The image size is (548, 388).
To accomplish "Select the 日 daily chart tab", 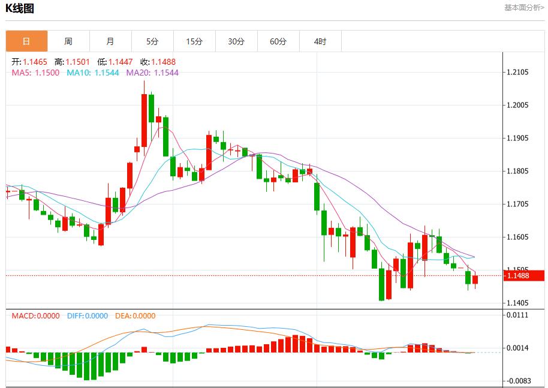I will click(26, 41).
